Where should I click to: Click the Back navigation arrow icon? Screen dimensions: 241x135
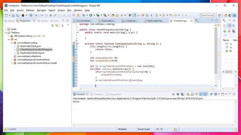point(175,15)
